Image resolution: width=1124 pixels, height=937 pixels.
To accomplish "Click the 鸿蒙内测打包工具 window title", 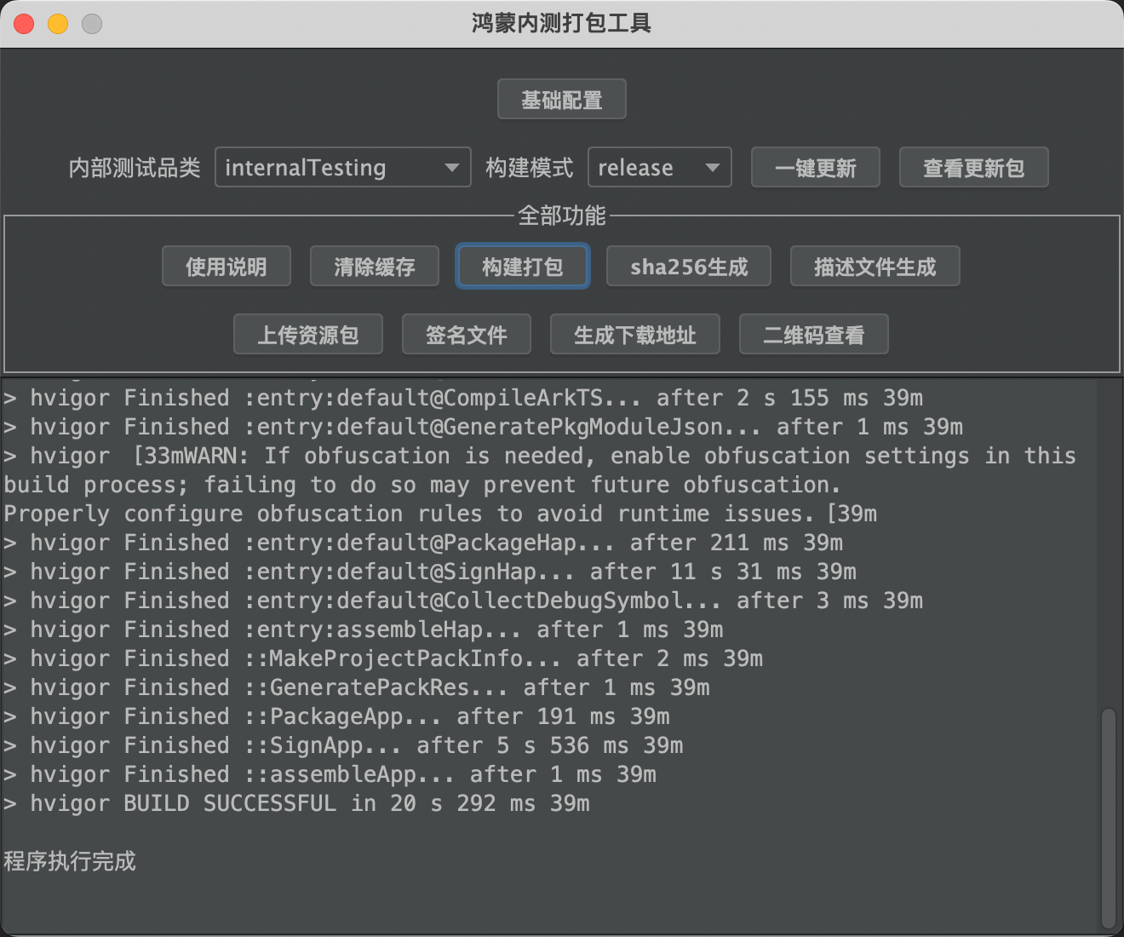I will click(x=562, y=23).
